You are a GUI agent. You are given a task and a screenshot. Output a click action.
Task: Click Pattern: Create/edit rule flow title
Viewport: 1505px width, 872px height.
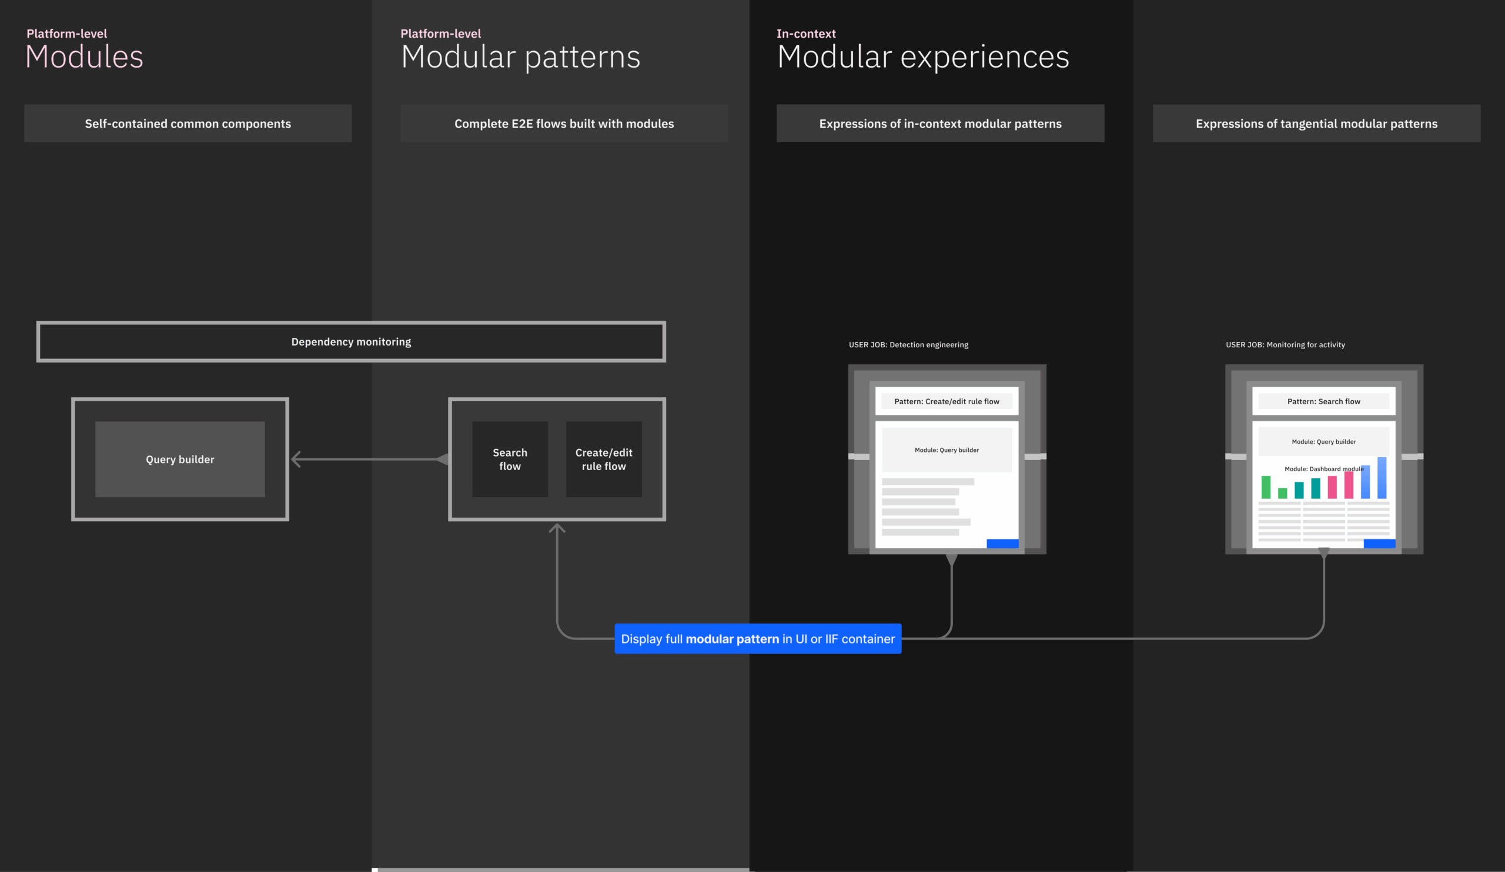(947, 401)
